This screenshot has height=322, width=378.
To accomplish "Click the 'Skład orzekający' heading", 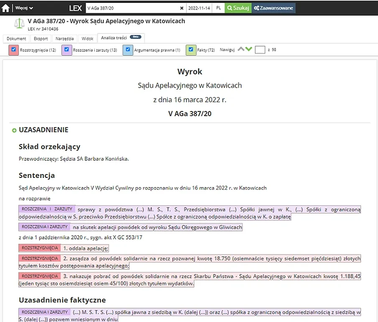I will pos(49,147).
